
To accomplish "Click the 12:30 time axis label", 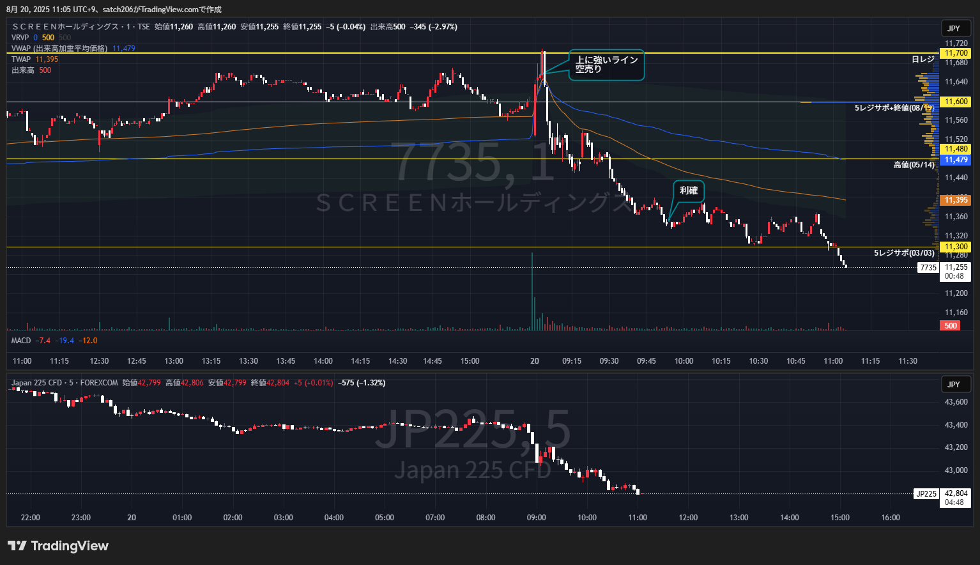I will pyautogui.click(x=99, y=361).
